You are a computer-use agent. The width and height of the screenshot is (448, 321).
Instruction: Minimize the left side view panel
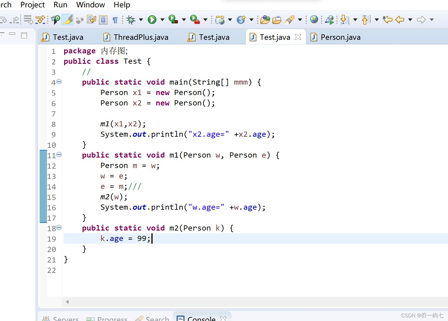[12, 34]
